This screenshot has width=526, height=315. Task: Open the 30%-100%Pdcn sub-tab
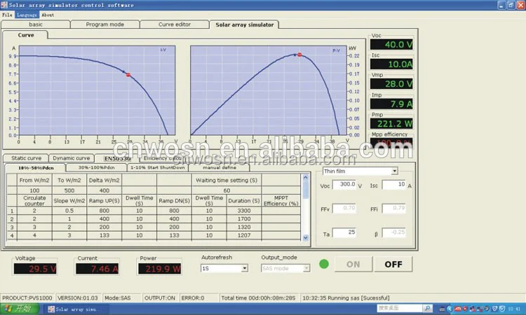(x=96, y=167)
